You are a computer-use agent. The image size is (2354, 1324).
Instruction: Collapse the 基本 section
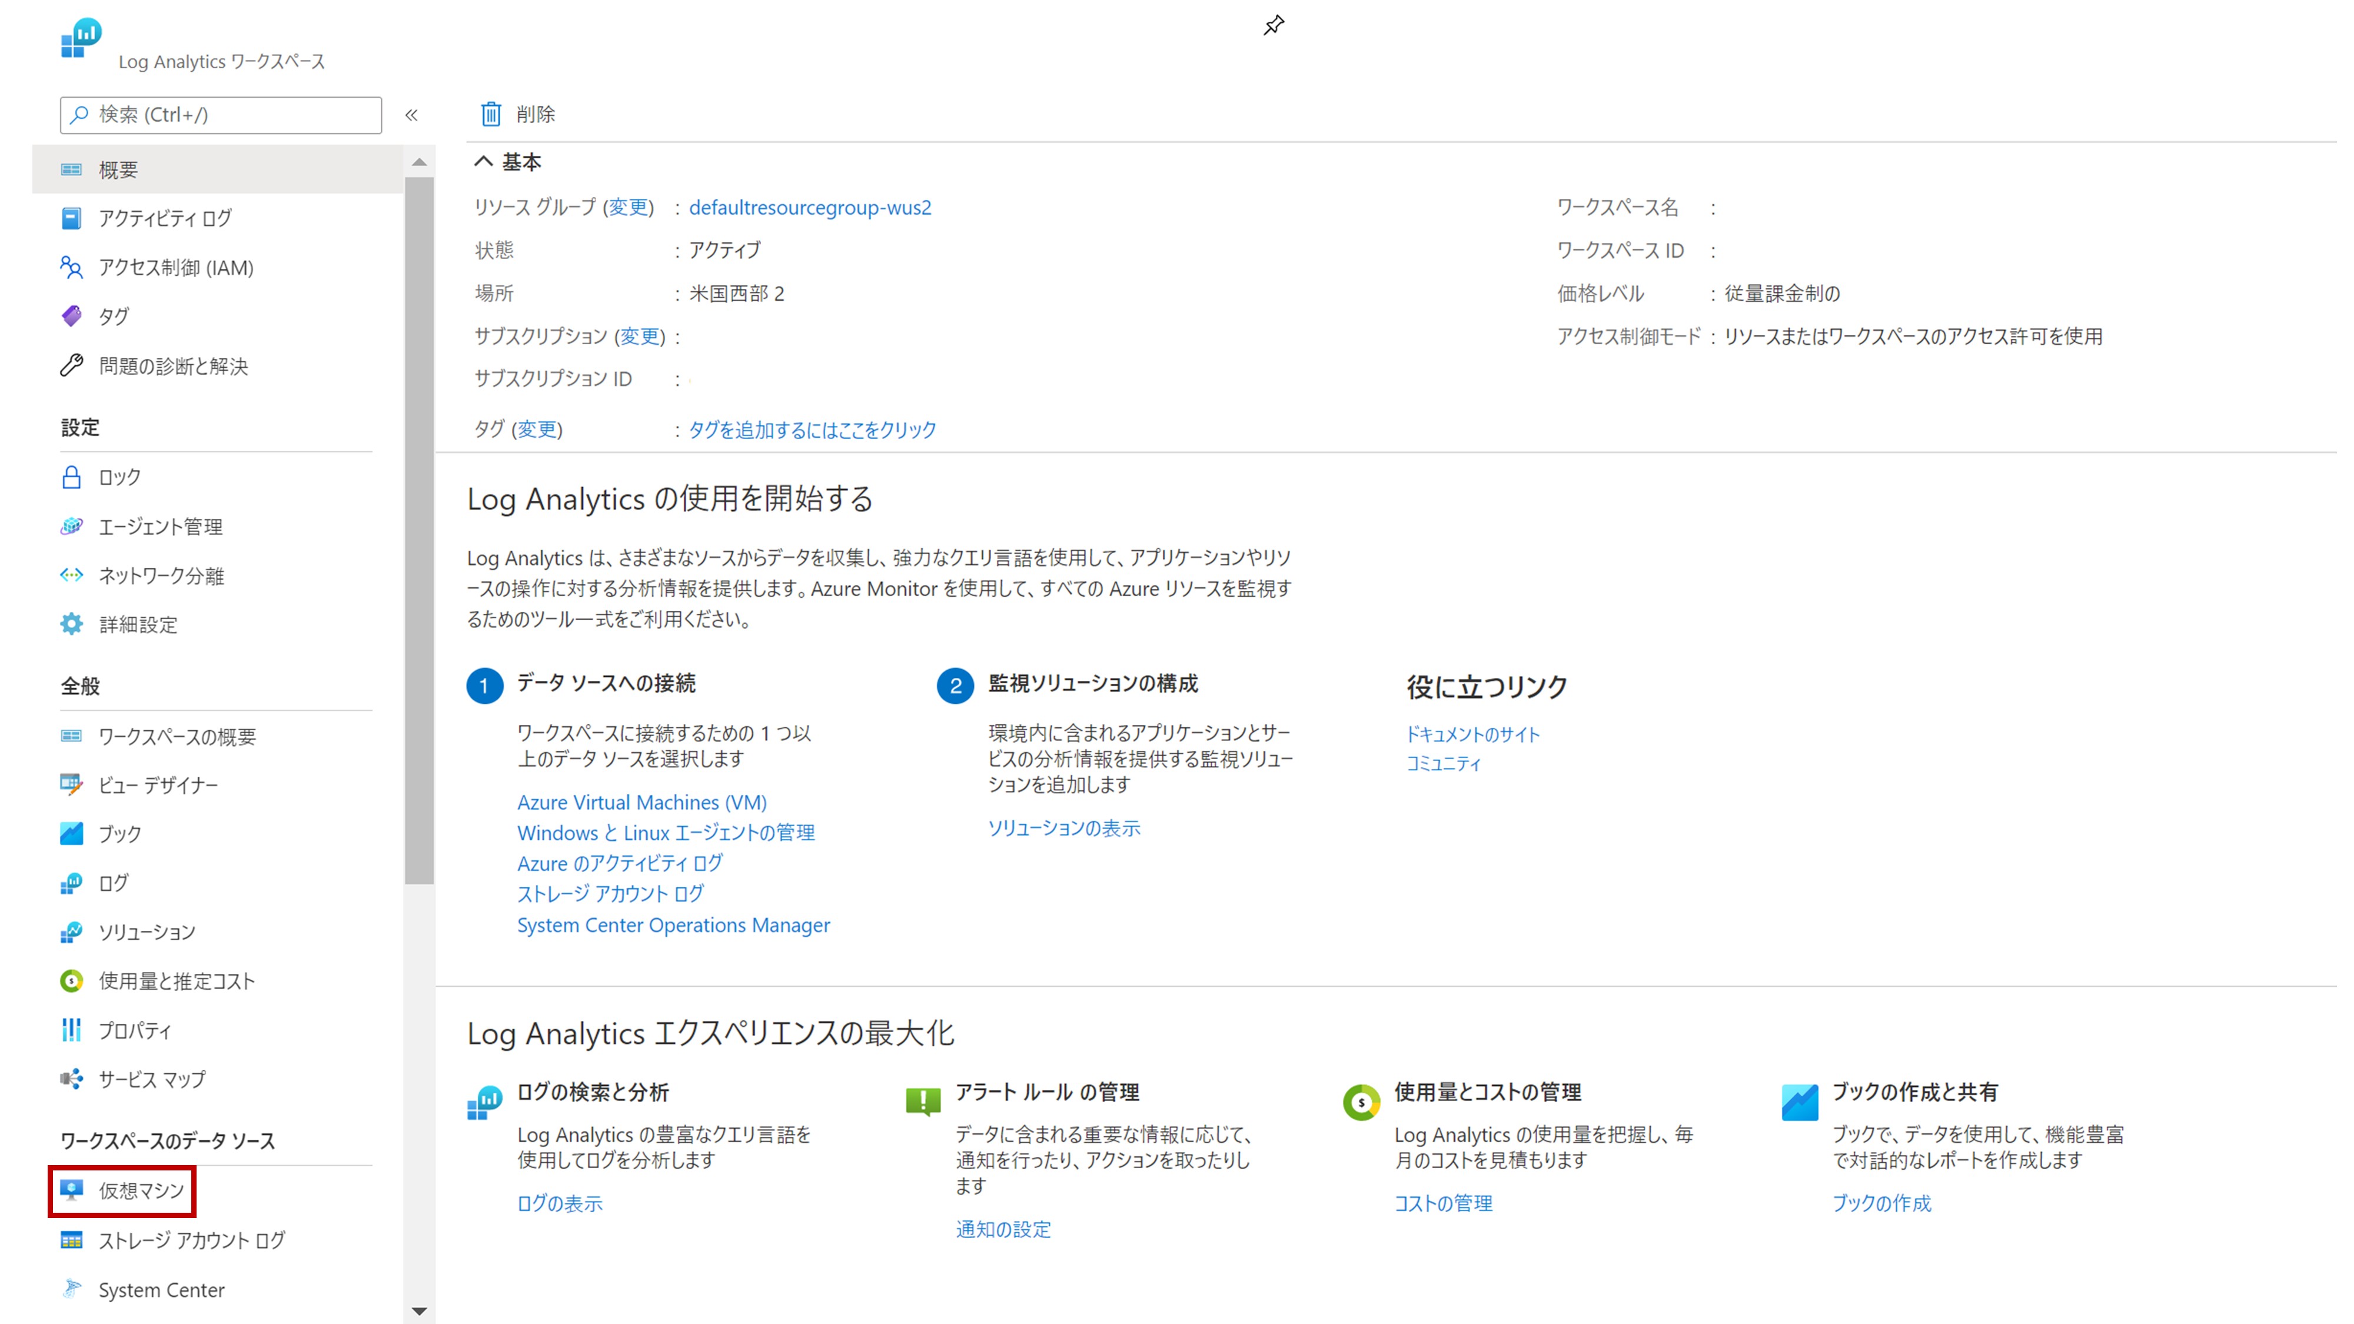[483, 162]
